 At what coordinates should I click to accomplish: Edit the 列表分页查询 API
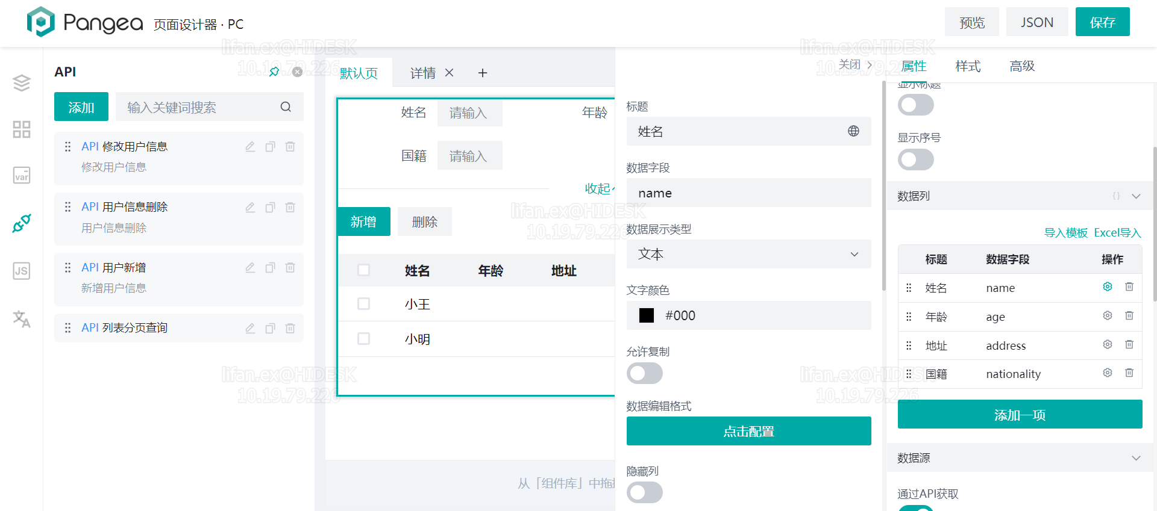250,328
